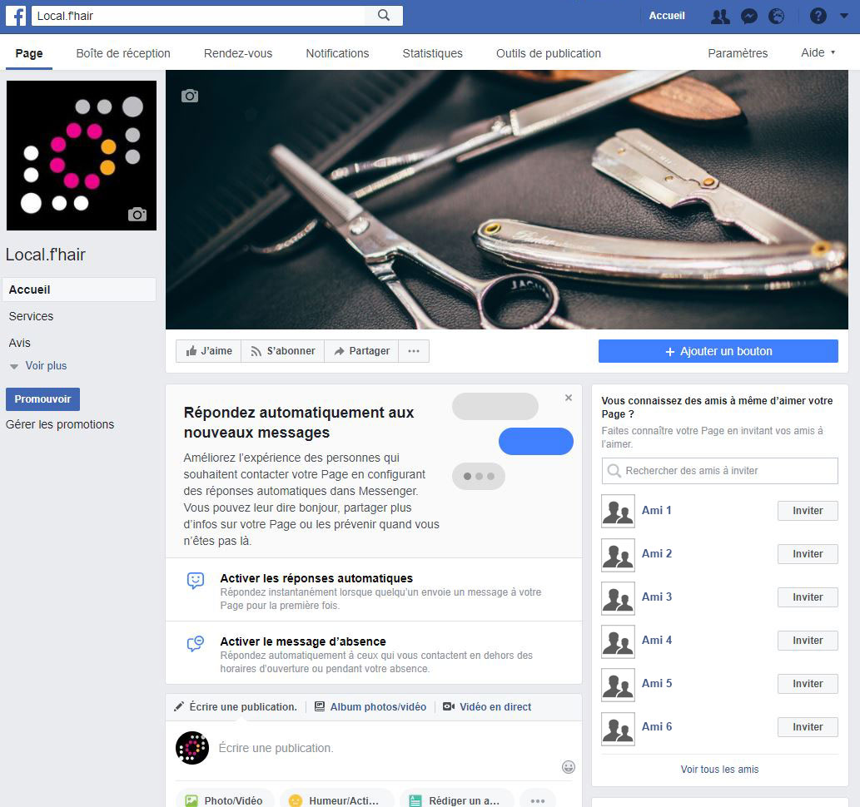Click the friend search input field
Image resolution: width=860 pixels, height=807 pixels.
[x=719, y=471]
